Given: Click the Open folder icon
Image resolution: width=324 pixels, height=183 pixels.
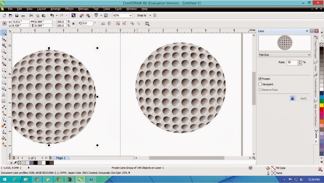Looking at the screenshot, I should tap(11, 15).
